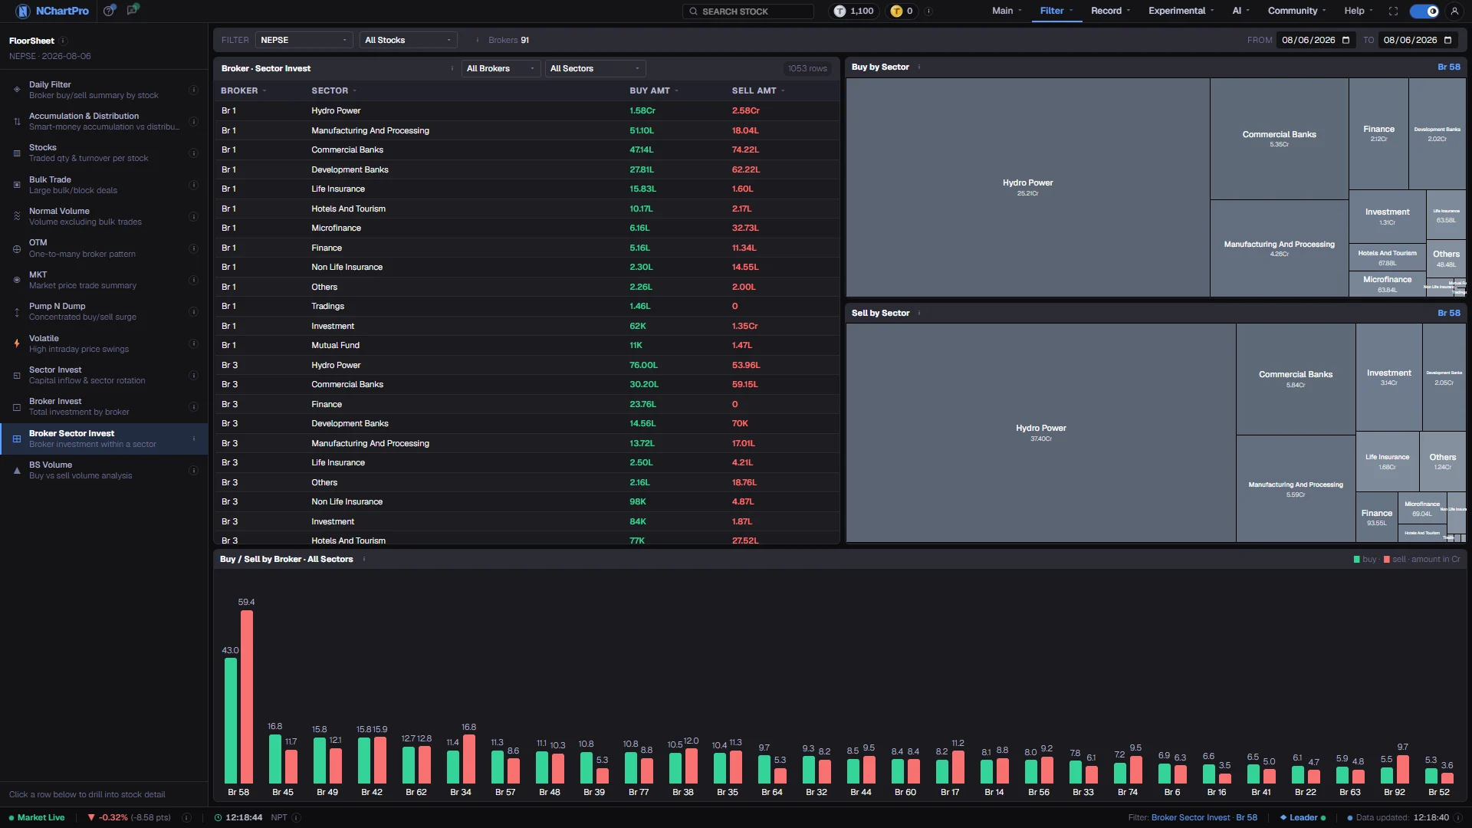Image resolution: width=1472 pixels, height=828 pixels.
Task: Toggle the blue theme switch in the header
Action: (1424, 11)
